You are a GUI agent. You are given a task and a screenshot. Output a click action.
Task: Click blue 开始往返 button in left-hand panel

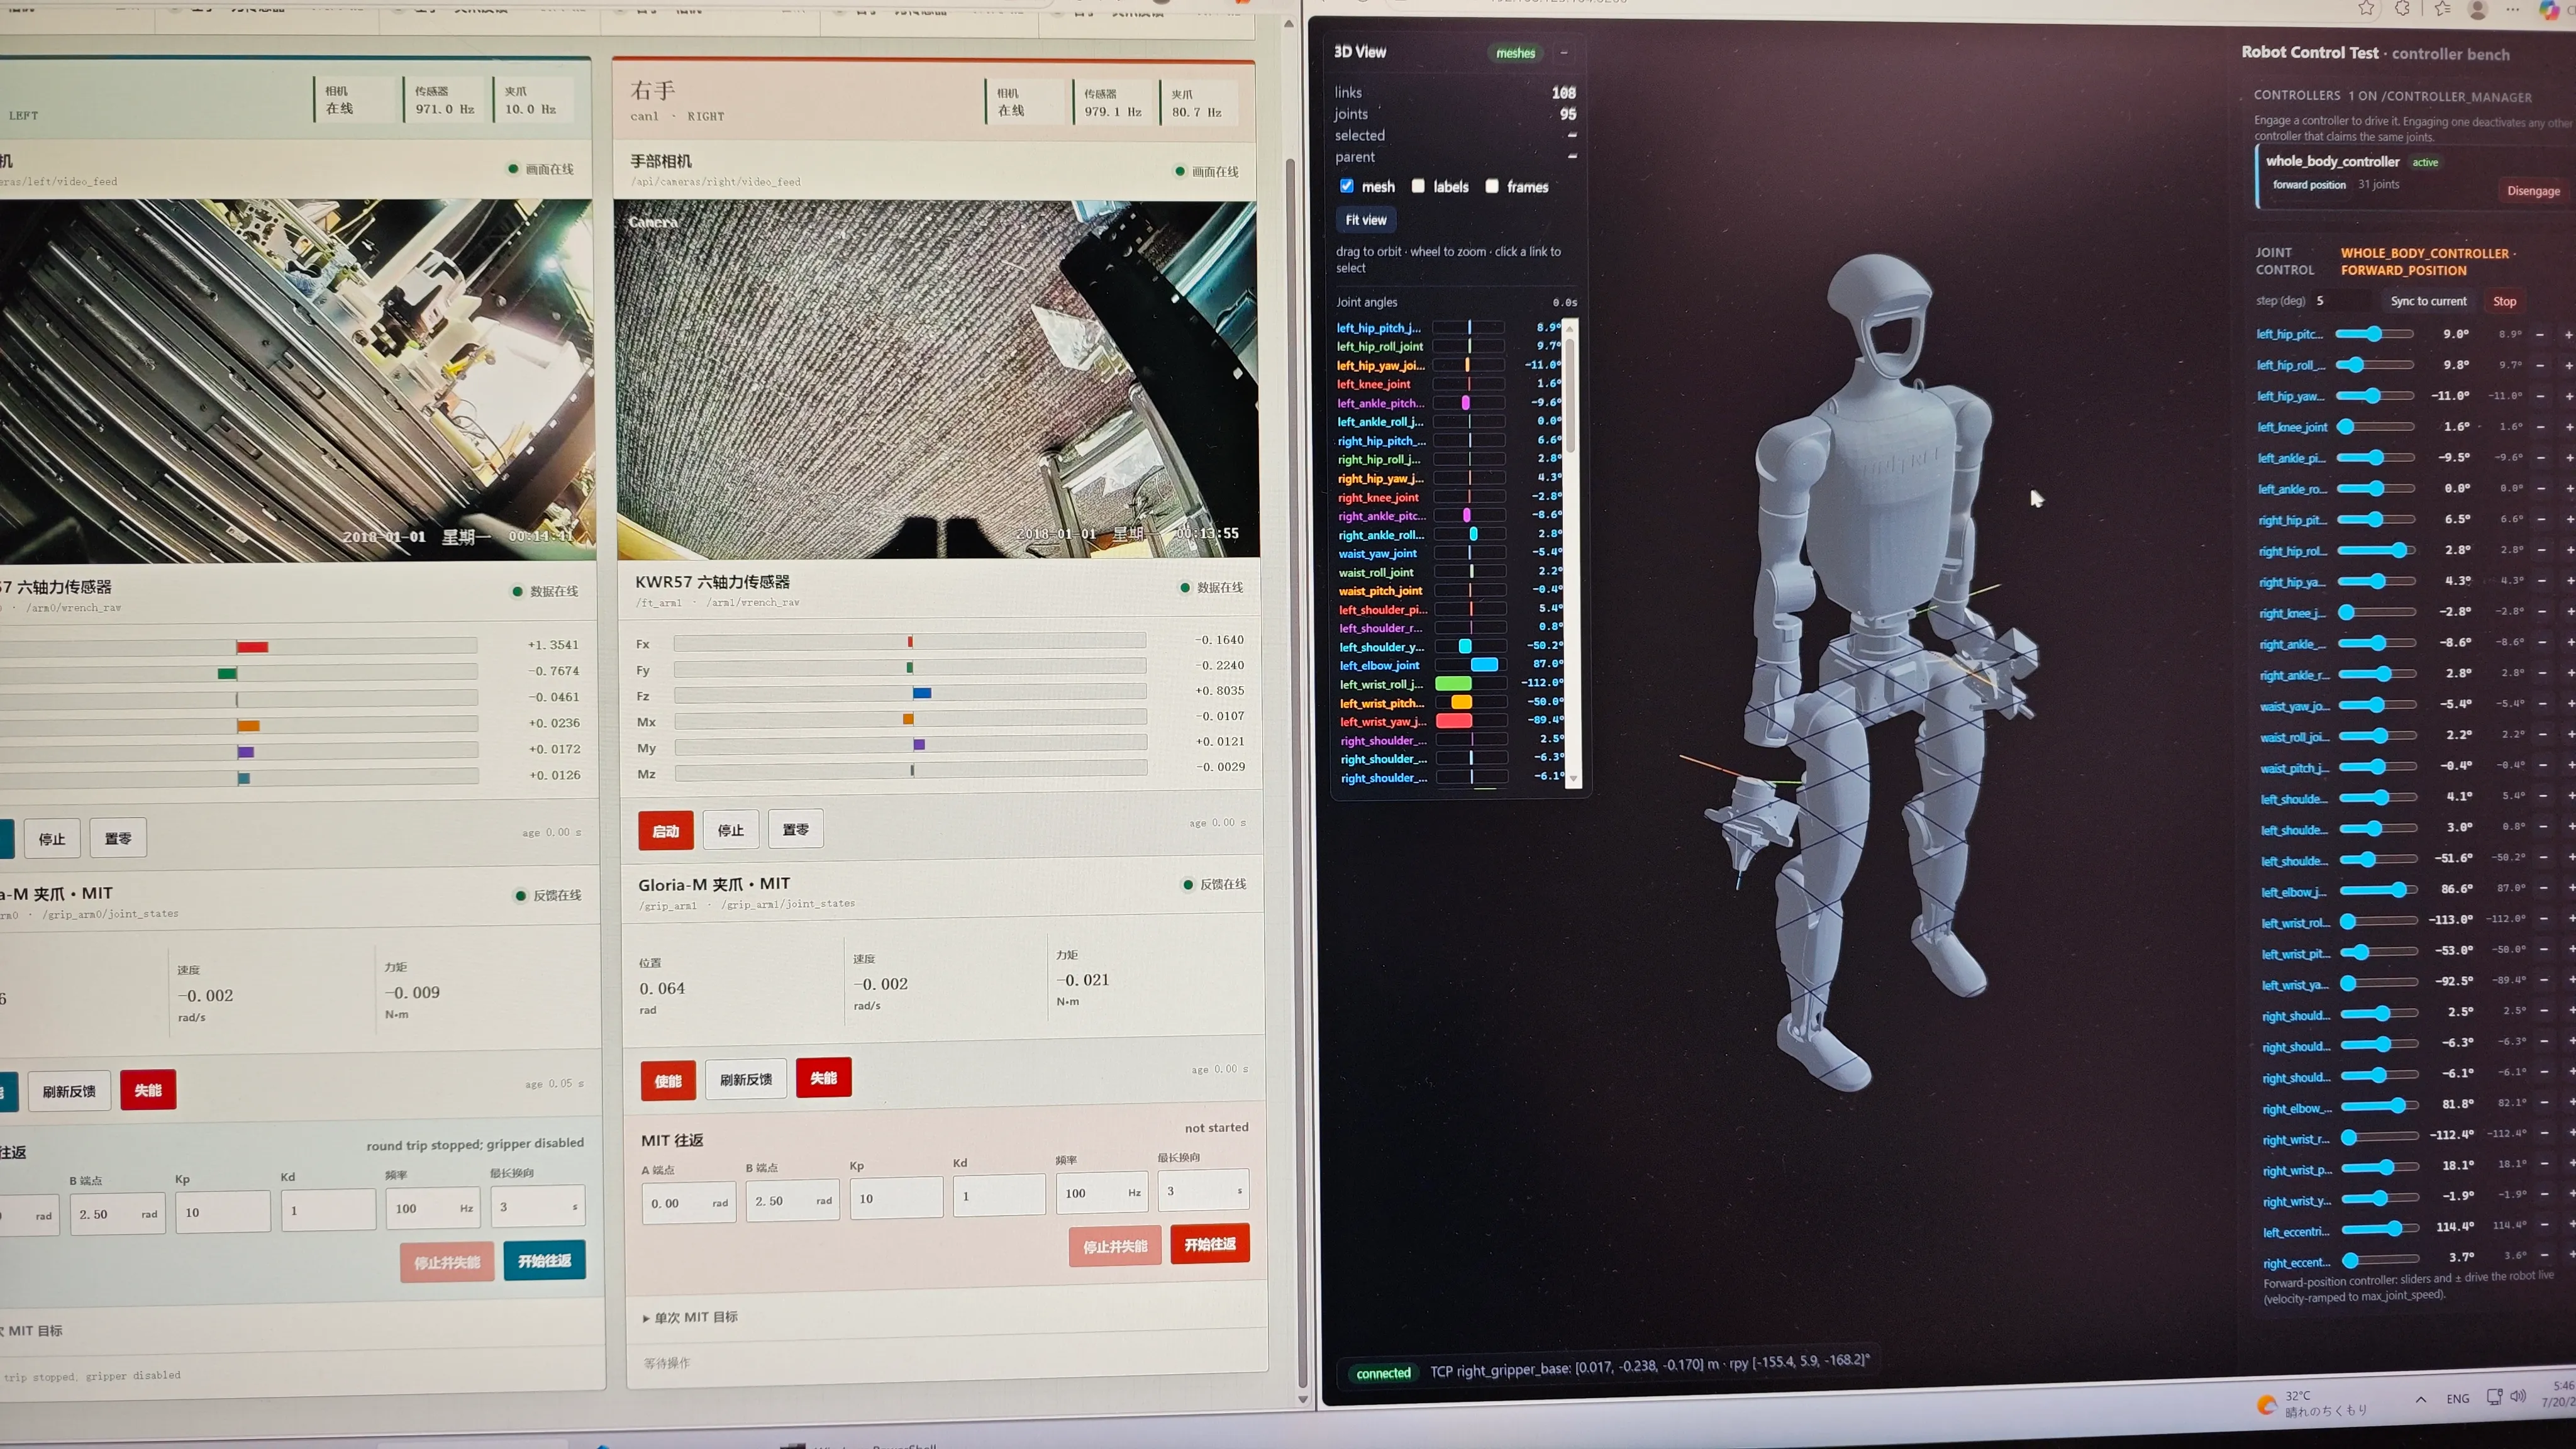pyautogui.click(x=545, y=1260)
